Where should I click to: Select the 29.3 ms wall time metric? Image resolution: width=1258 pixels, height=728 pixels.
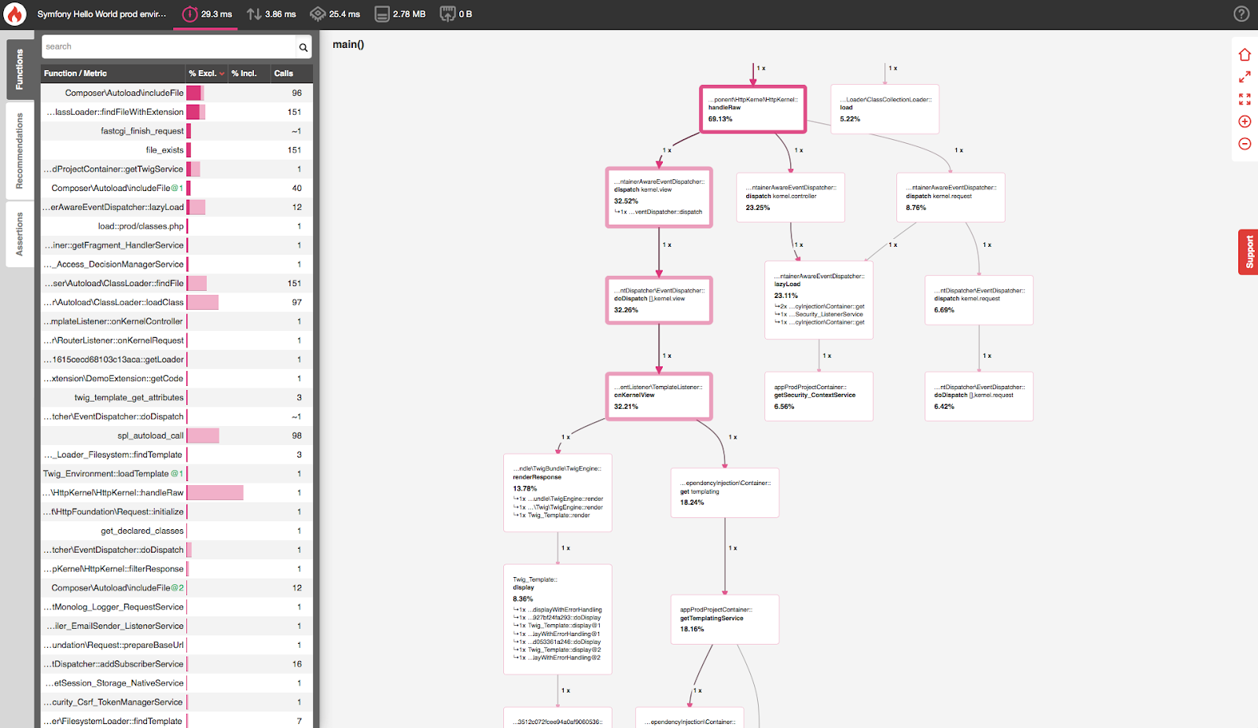(x=208, y=14)
